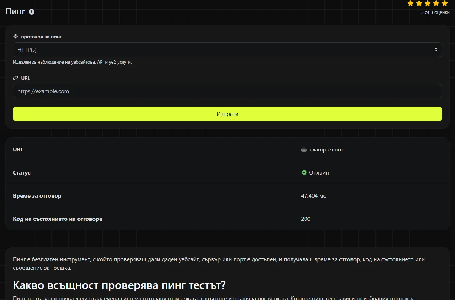Click the 200 status code value
Viewport: 455px width, 300px height.
[x=306, y=219]
